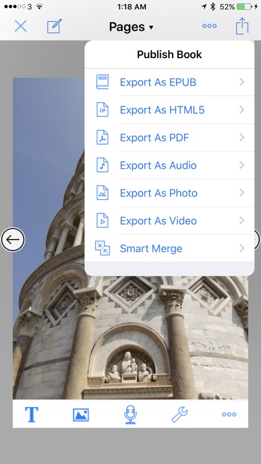Go to previous page with left arrow

coord(13,239)
